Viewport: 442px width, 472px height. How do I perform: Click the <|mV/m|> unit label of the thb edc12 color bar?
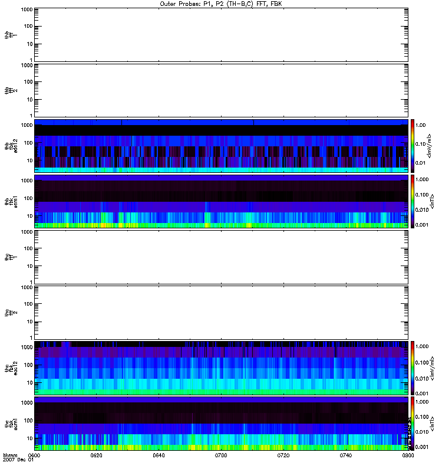click(430, 146)
